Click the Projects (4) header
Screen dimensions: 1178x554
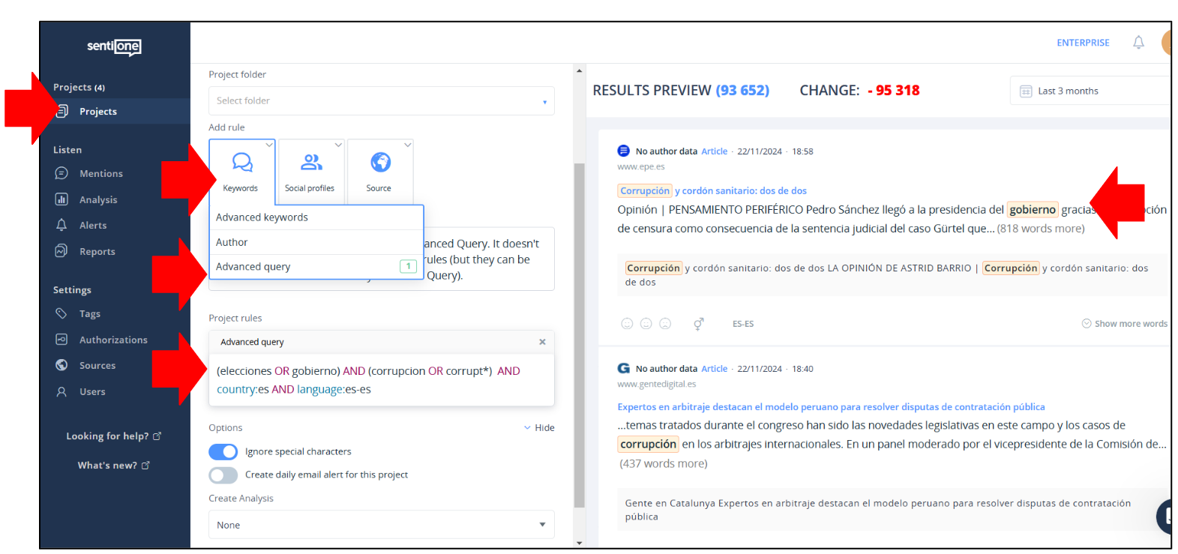79,88
